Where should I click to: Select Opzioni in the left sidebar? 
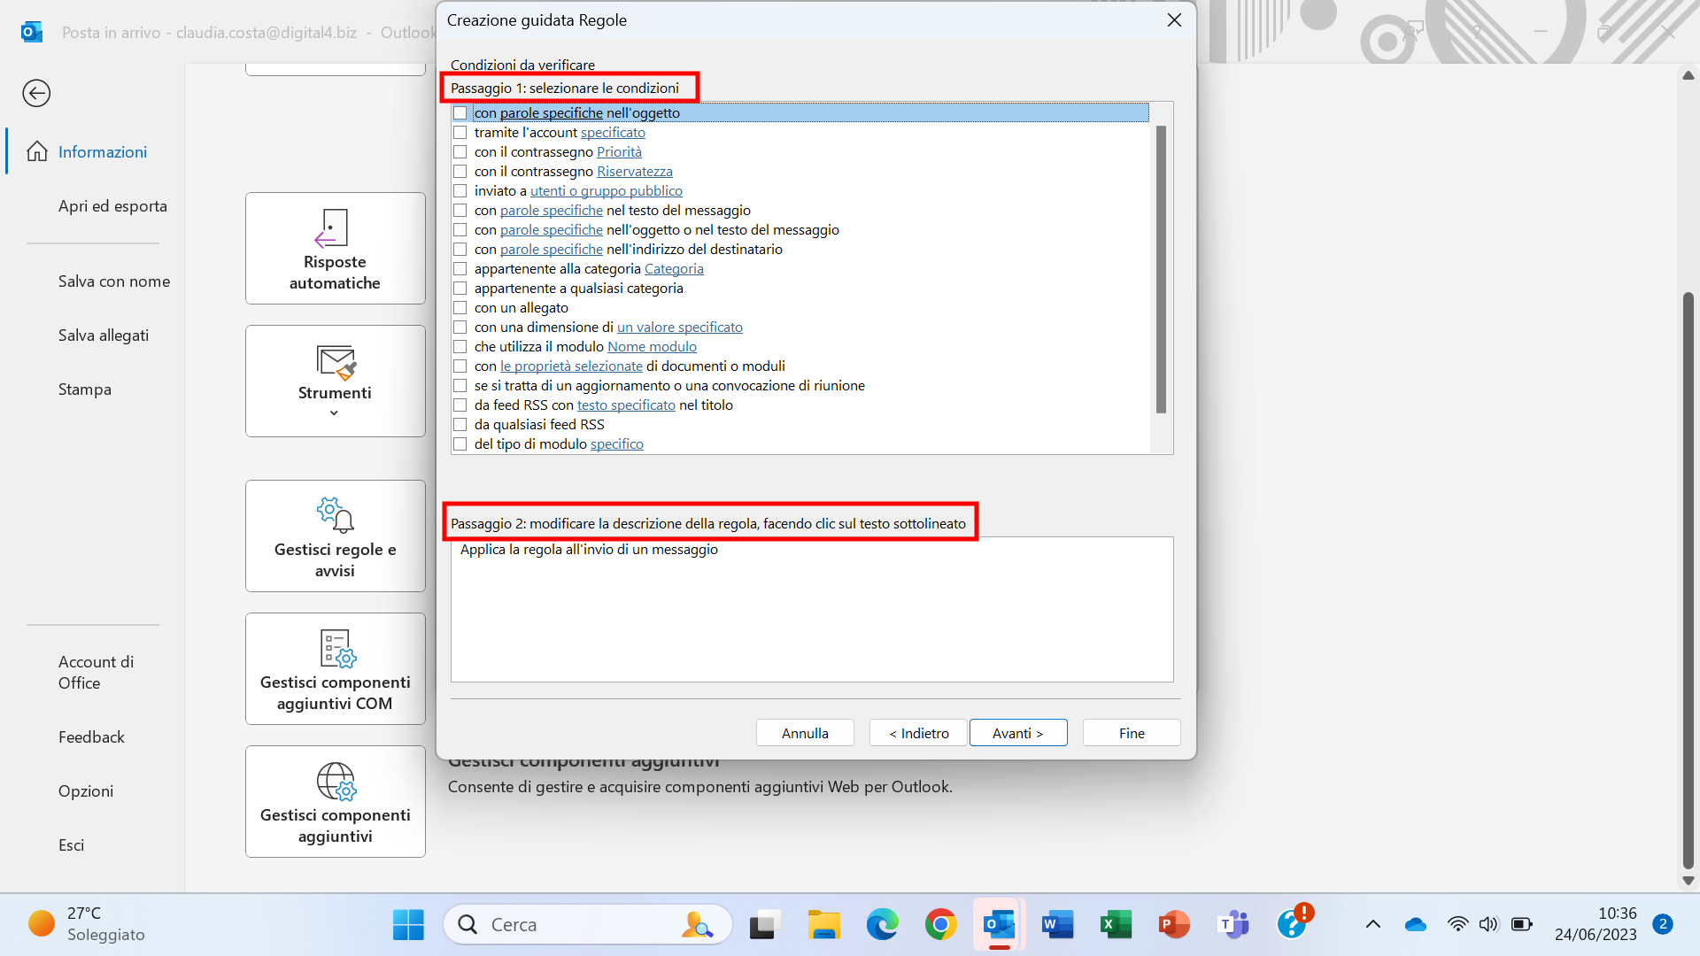point(86,791)
